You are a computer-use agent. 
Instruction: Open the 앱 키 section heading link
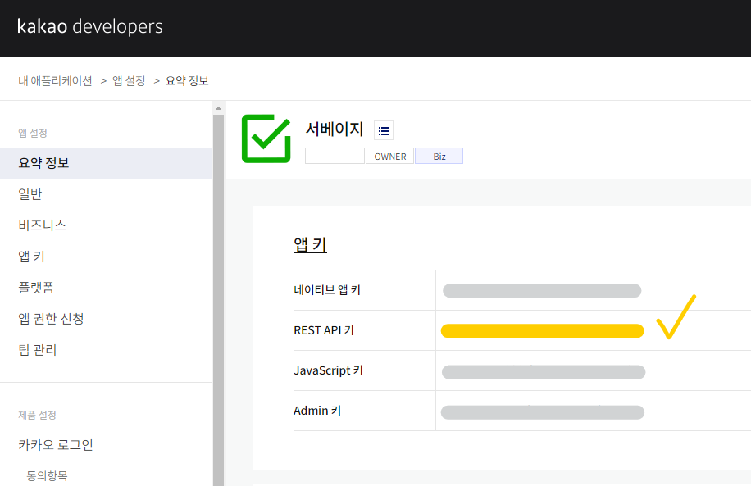(311, 245)
